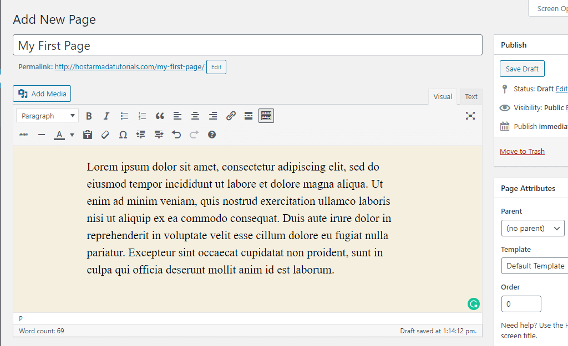This screenshot has width=568, height=346.
Task: Click Move to Trash link
Action: tap(522, 152)
